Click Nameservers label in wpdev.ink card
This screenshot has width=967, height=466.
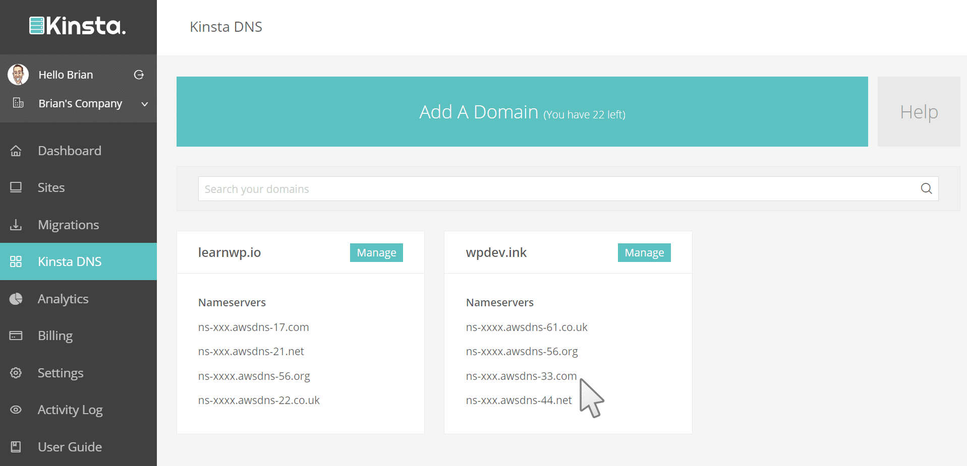click(500, 303)
